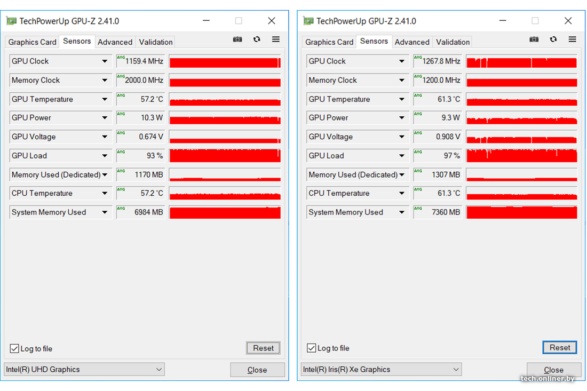Click GPU Temperature graph in Iris Xe window
587x391 pixels.
pos(522,99)
